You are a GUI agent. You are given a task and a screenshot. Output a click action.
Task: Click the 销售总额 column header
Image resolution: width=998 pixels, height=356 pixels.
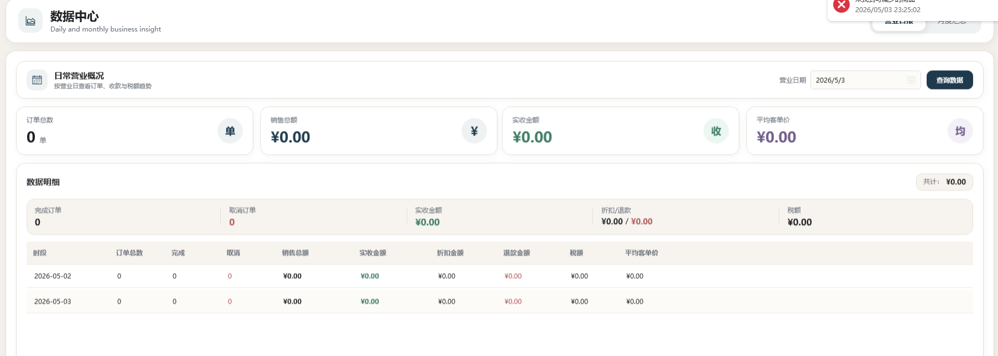(295, 253)
